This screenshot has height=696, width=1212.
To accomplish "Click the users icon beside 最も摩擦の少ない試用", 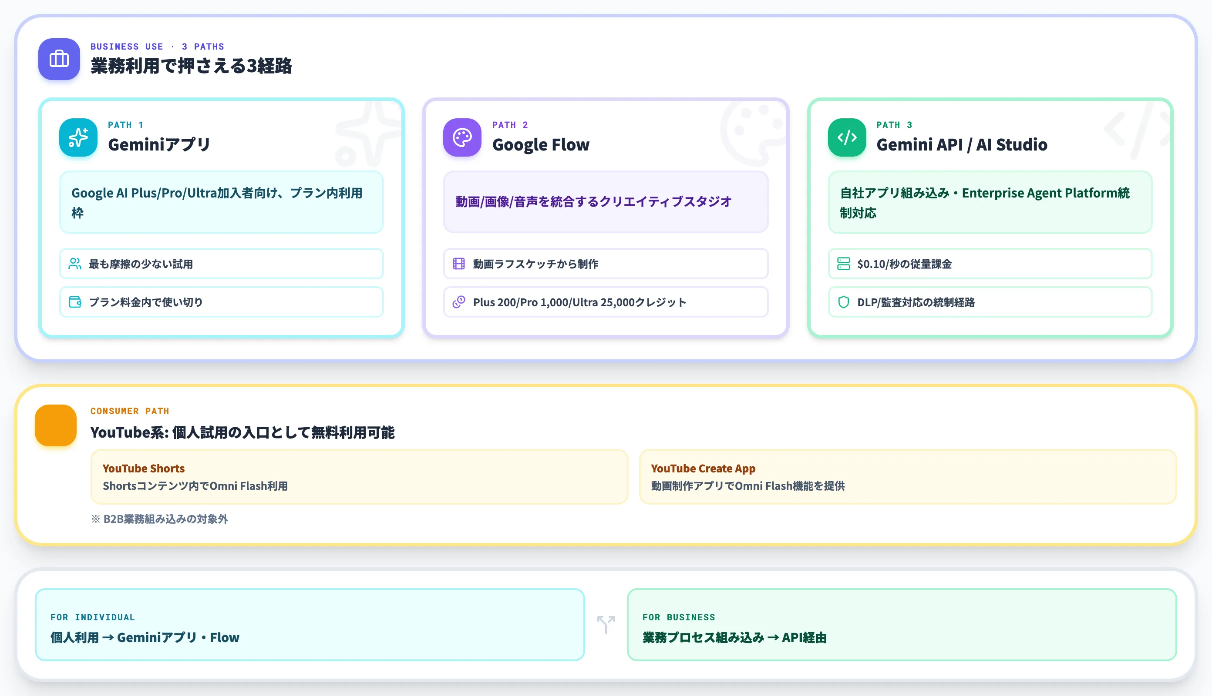I will pos(74,263).
